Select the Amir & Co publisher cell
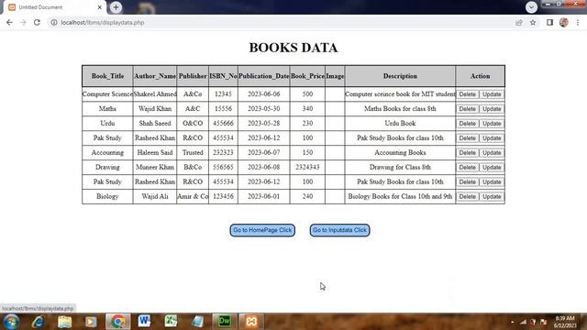 point(193,196)
